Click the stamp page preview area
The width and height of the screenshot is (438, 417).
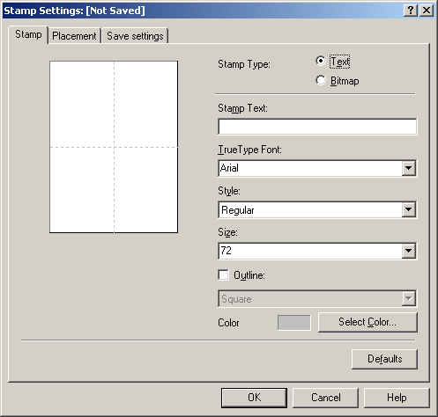114,147
